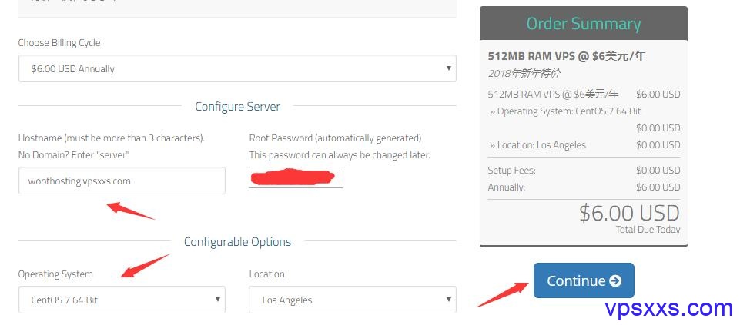Click the Continue button
Image resolution: width=740 pixels, height=325 pixels.
tap(584, 280)
